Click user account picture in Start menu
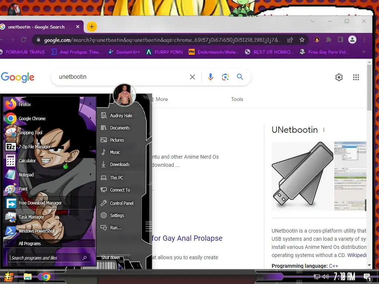The height and width of the screenshot is (284, 379). click(124, 95)
